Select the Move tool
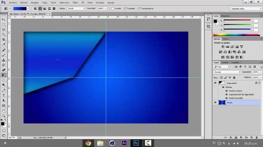Screen dimensions: 263x147 4,20
